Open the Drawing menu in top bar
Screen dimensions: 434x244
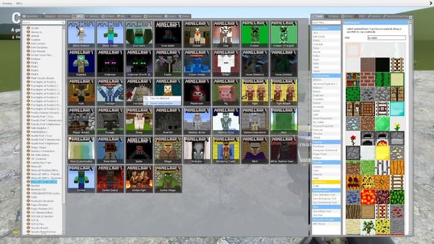coord(7,3)
